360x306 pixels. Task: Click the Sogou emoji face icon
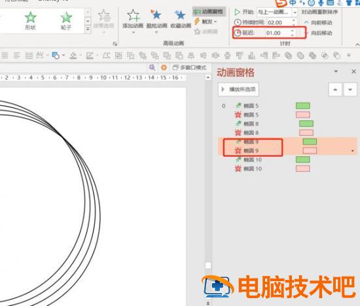312,3
